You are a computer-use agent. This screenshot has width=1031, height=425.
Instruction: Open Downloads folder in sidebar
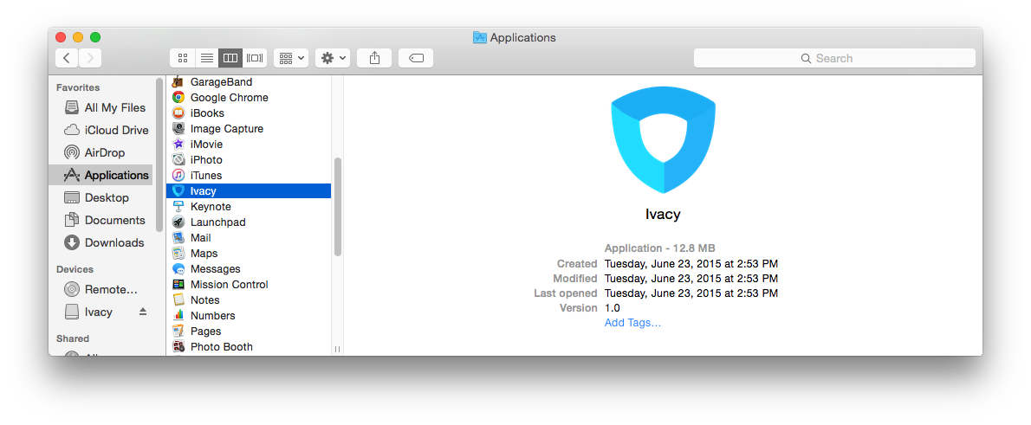[104, 242]
